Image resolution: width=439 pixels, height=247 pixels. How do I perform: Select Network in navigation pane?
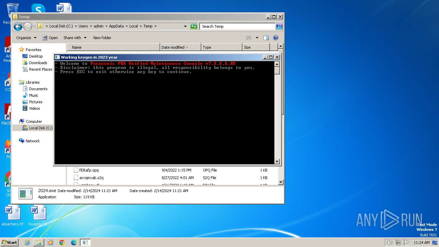tap(33, 141)
